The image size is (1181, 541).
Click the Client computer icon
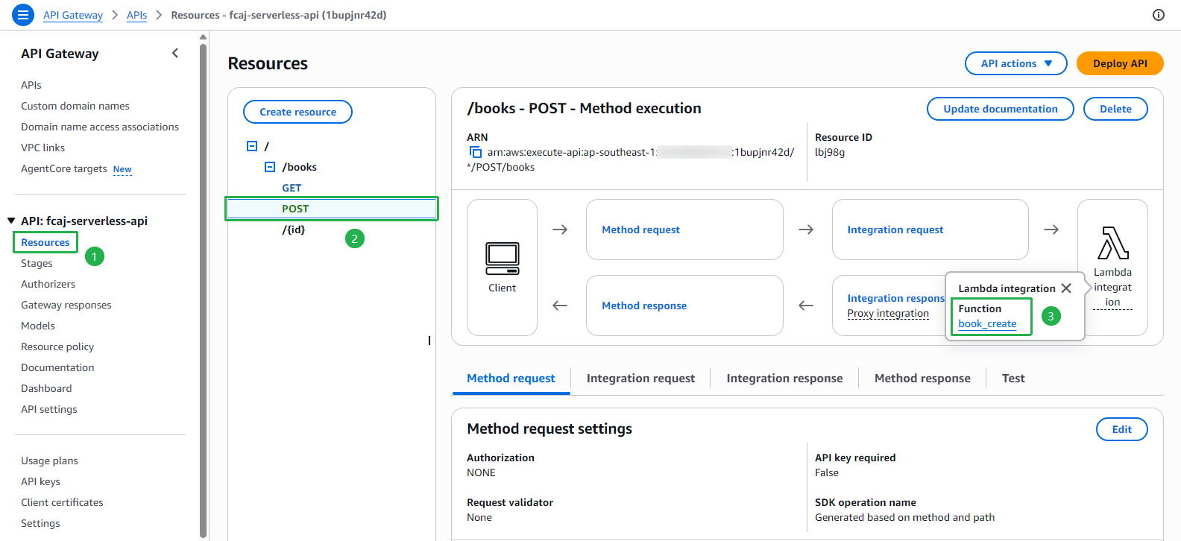pos(502,259)
